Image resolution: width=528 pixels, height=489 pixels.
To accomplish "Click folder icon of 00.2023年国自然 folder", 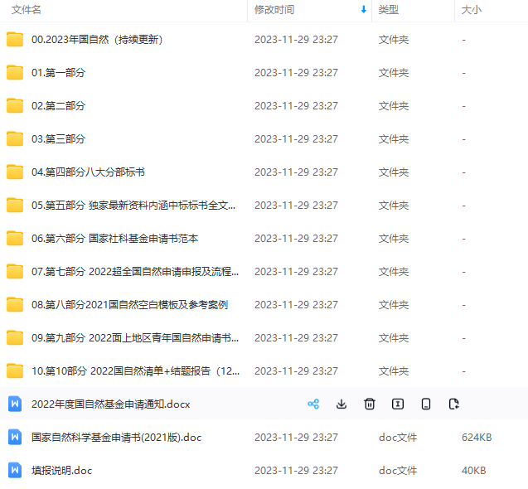I will (x=15, y=39).
